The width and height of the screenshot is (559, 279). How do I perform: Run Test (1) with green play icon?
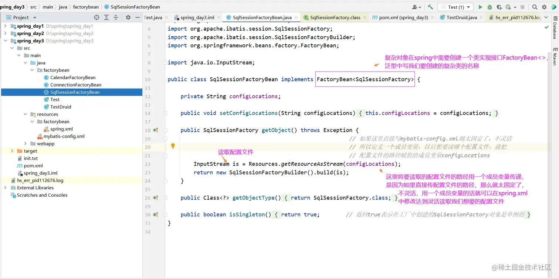480,7
